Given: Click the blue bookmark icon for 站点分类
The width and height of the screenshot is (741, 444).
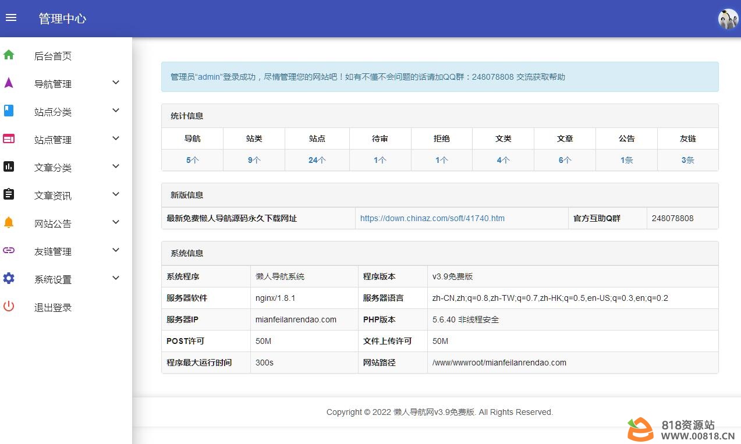Looking at the screenshot, I should pos(9,111).
